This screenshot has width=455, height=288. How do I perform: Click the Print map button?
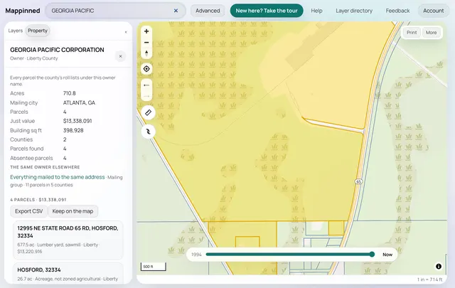(x=412, y=33)
